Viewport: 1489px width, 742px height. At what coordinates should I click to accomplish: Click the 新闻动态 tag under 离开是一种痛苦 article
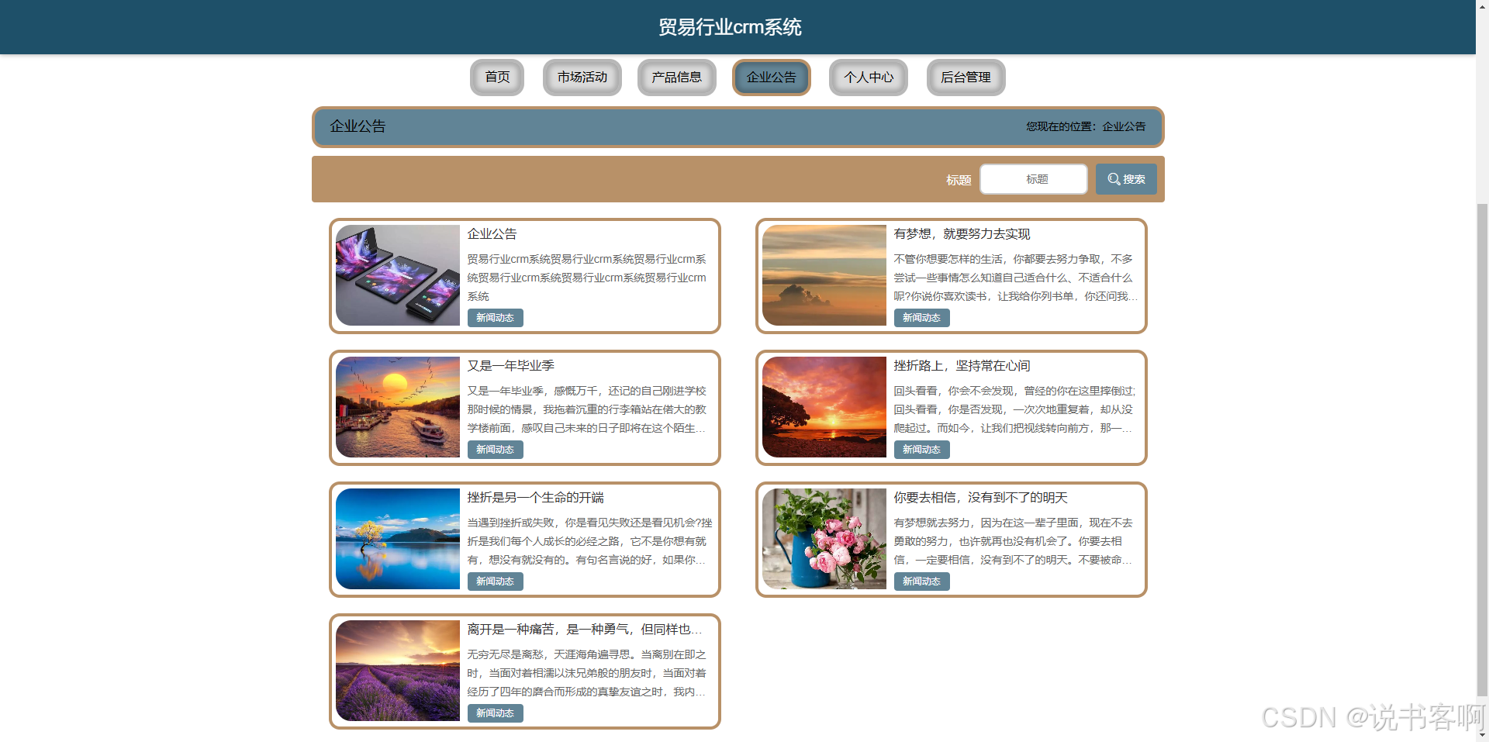click(x=495, y=713)
